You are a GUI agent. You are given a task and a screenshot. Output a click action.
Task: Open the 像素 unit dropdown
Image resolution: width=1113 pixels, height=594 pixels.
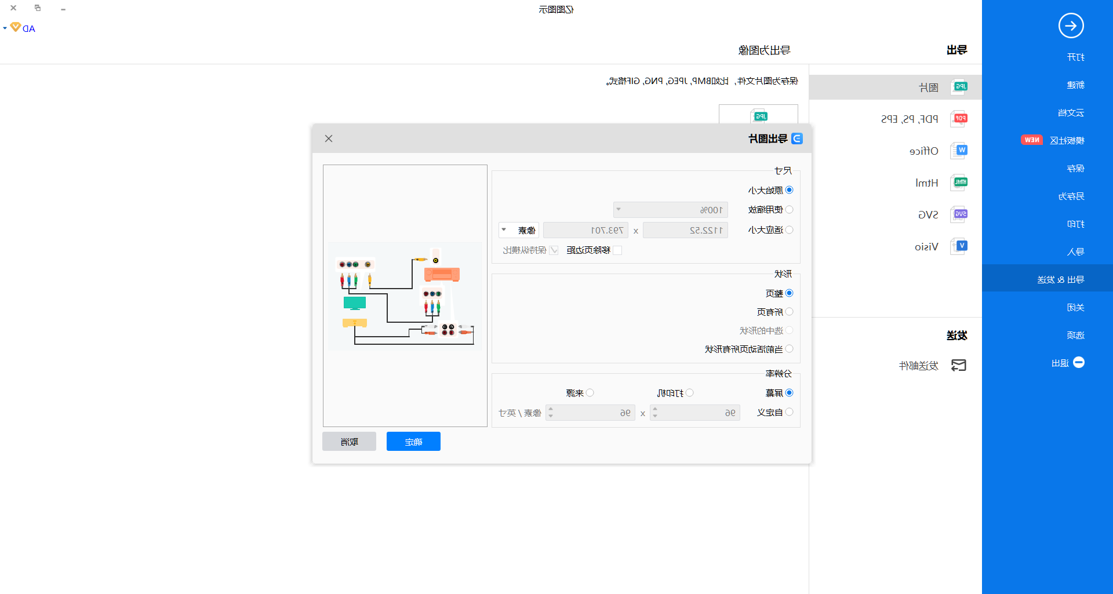point(519,230)
